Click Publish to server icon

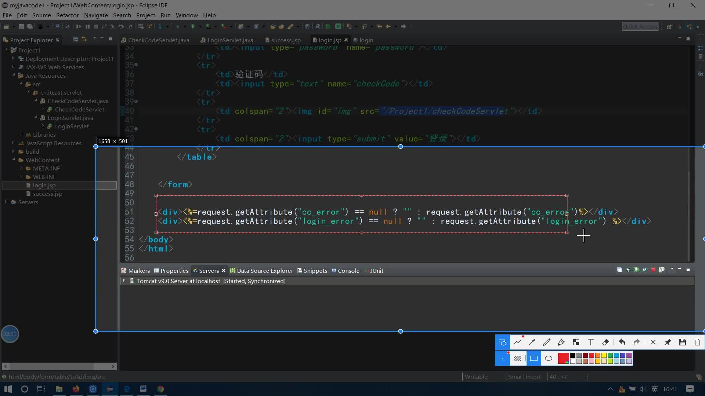pos(662,270)
